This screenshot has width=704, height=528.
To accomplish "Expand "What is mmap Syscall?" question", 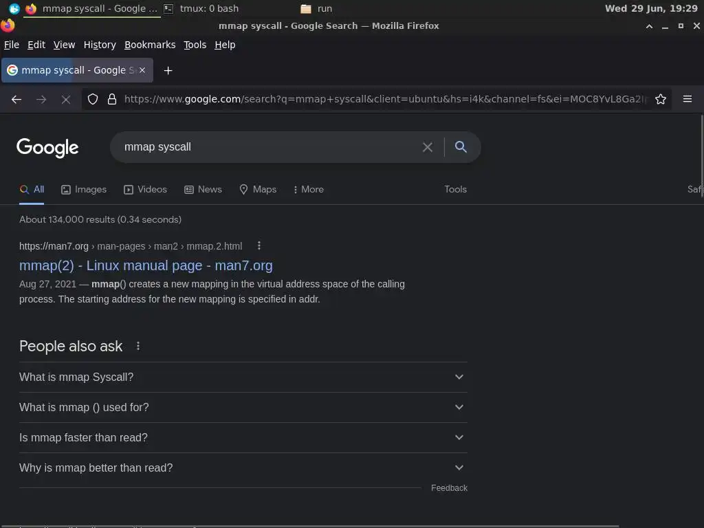I will [243, 377].
